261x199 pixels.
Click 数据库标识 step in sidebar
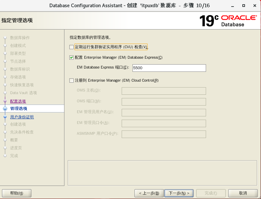[20, 69]
